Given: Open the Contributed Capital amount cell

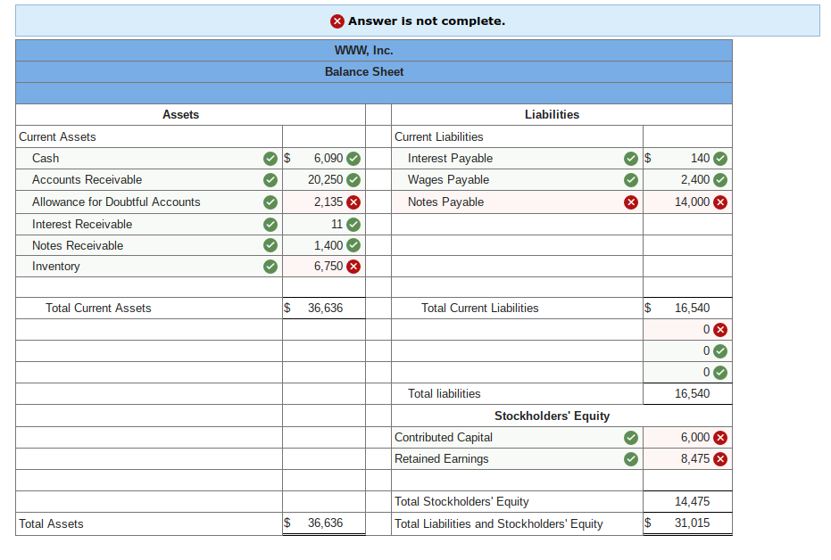Looking at the screenshot, I should click(x=687, y=437).
